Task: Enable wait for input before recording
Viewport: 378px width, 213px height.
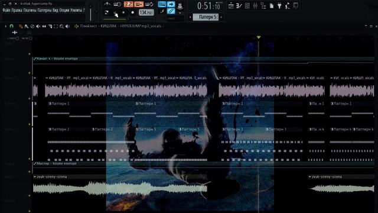Action: click(x=117, y=4)
